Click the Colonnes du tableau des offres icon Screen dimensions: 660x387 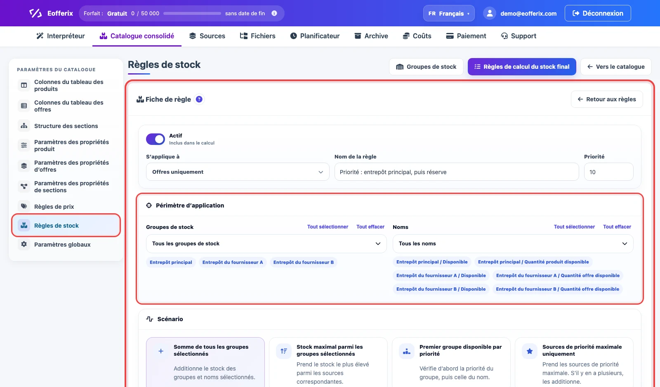(24, 106)
